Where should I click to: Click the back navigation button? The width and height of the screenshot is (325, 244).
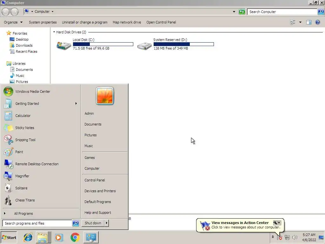pyautogui.click(x=6, y=12)
